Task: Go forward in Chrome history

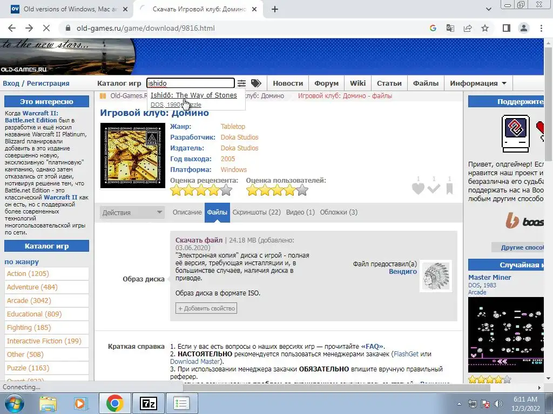Action: pos(29,28)
